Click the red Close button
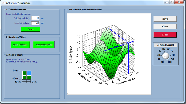Image resolution: width=186 pixels, height=104 pixels. point(165,35)
